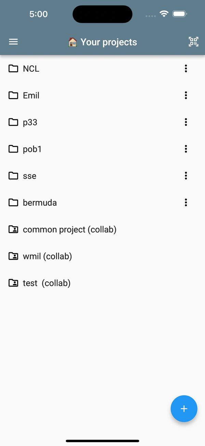Open the three-dot menu for NCL
The width and height of the screenshot is (205, 446).
coord(186,69)
